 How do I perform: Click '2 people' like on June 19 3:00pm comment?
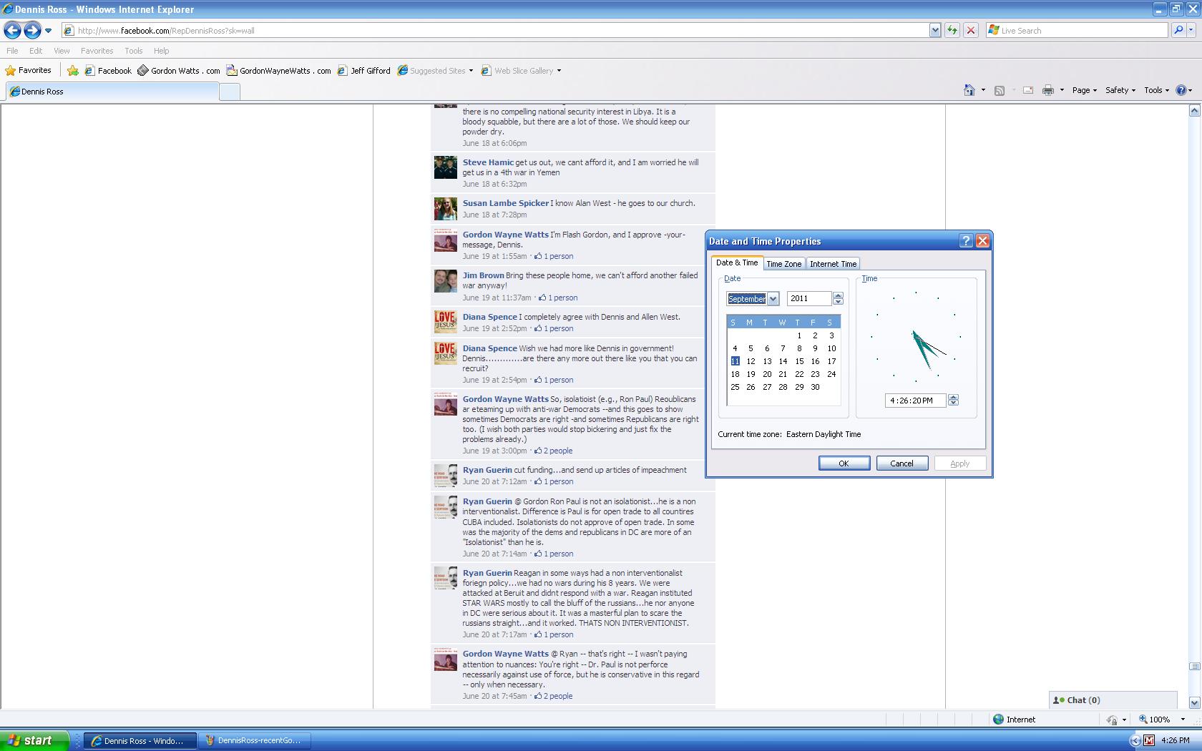click(x=557, y=451)
